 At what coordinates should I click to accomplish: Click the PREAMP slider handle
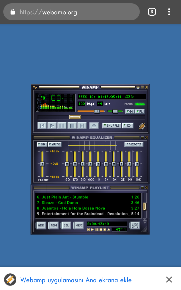point(42,164)
